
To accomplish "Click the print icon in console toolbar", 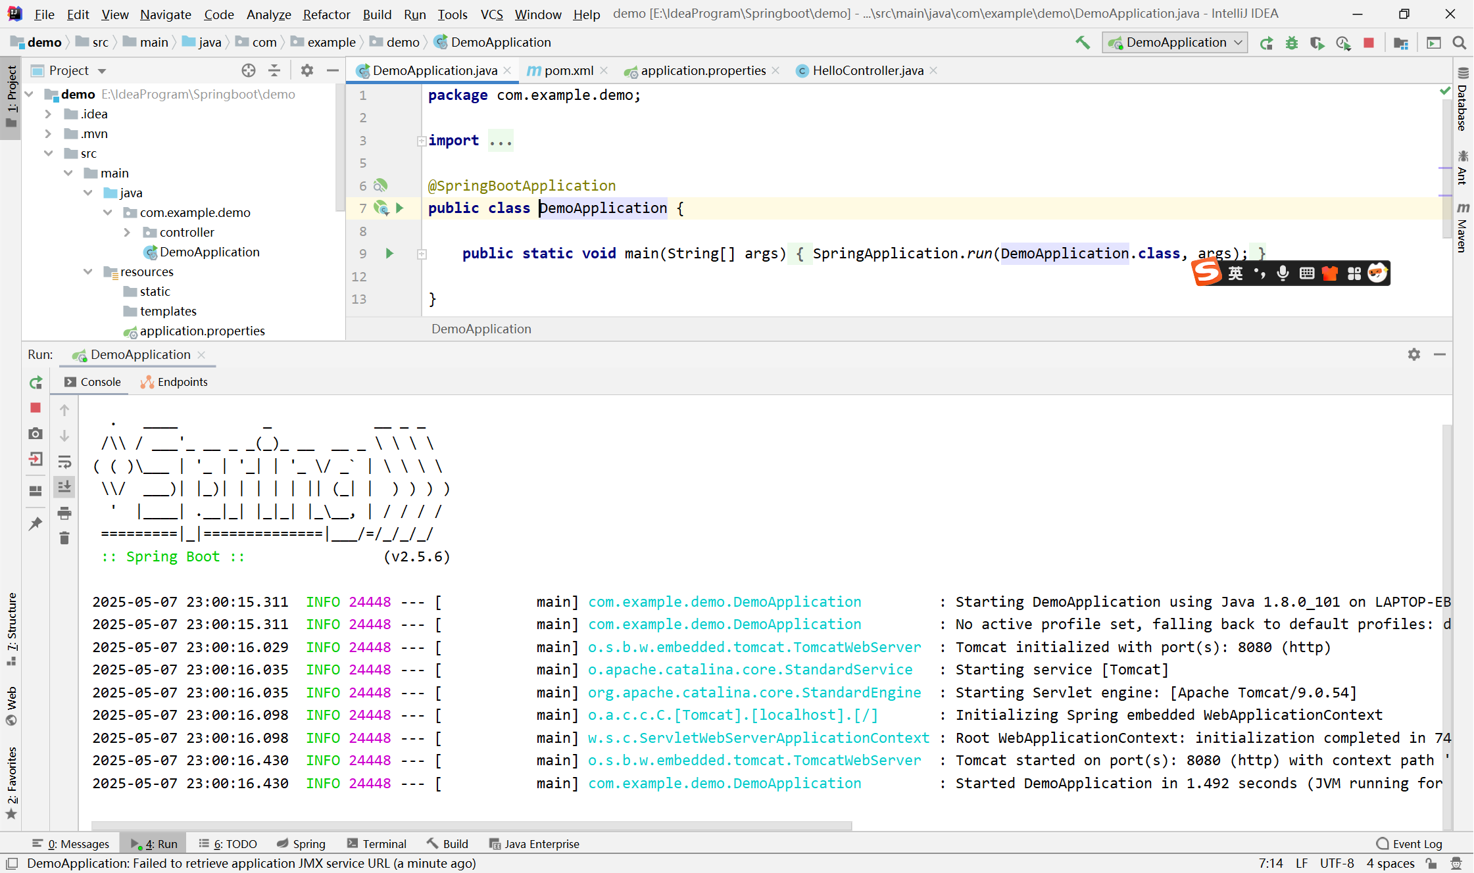I will tap(64, 513).
